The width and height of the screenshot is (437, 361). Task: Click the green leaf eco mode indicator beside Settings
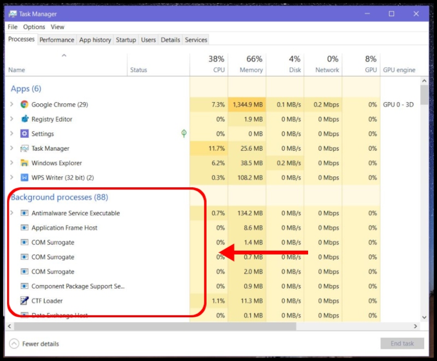click(x=184, y=133)
